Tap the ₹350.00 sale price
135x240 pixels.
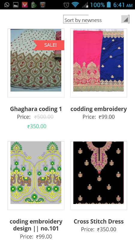pos(37,126)
